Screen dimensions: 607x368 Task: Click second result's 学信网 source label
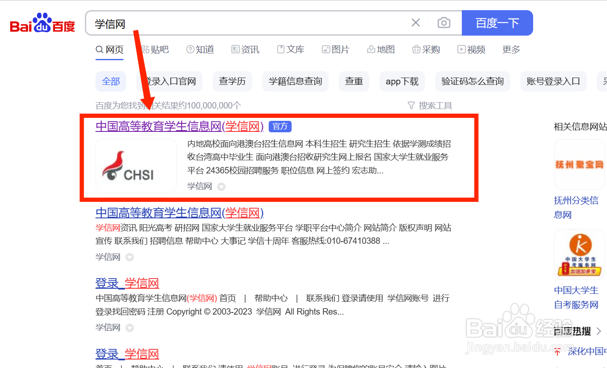tap(108, 257)
